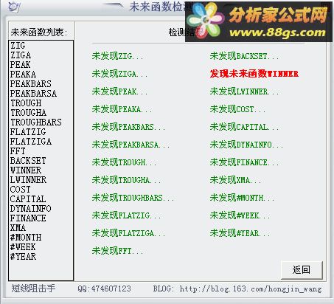Select ZIG in the function list
The image size is (334, 304).
click(18, 46)
